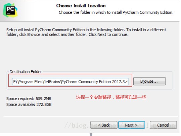
Task: Click the Setup will install instruction paragraph
Action: click(x=86, y=32)
